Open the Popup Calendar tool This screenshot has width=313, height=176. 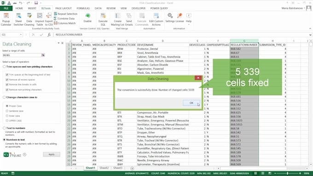coord(6,19)
